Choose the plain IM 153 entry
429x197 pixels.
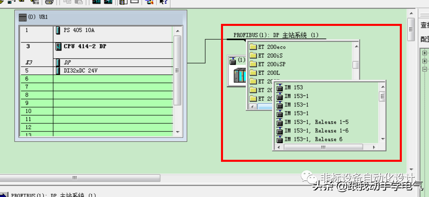point(290,87)
